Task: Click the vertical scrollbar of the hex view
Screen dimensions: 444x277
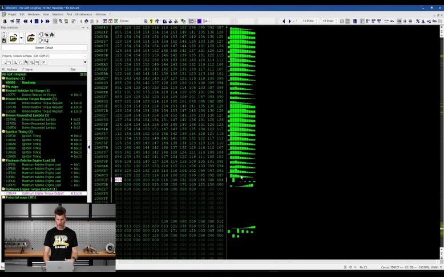Action: tap(442, 141)
